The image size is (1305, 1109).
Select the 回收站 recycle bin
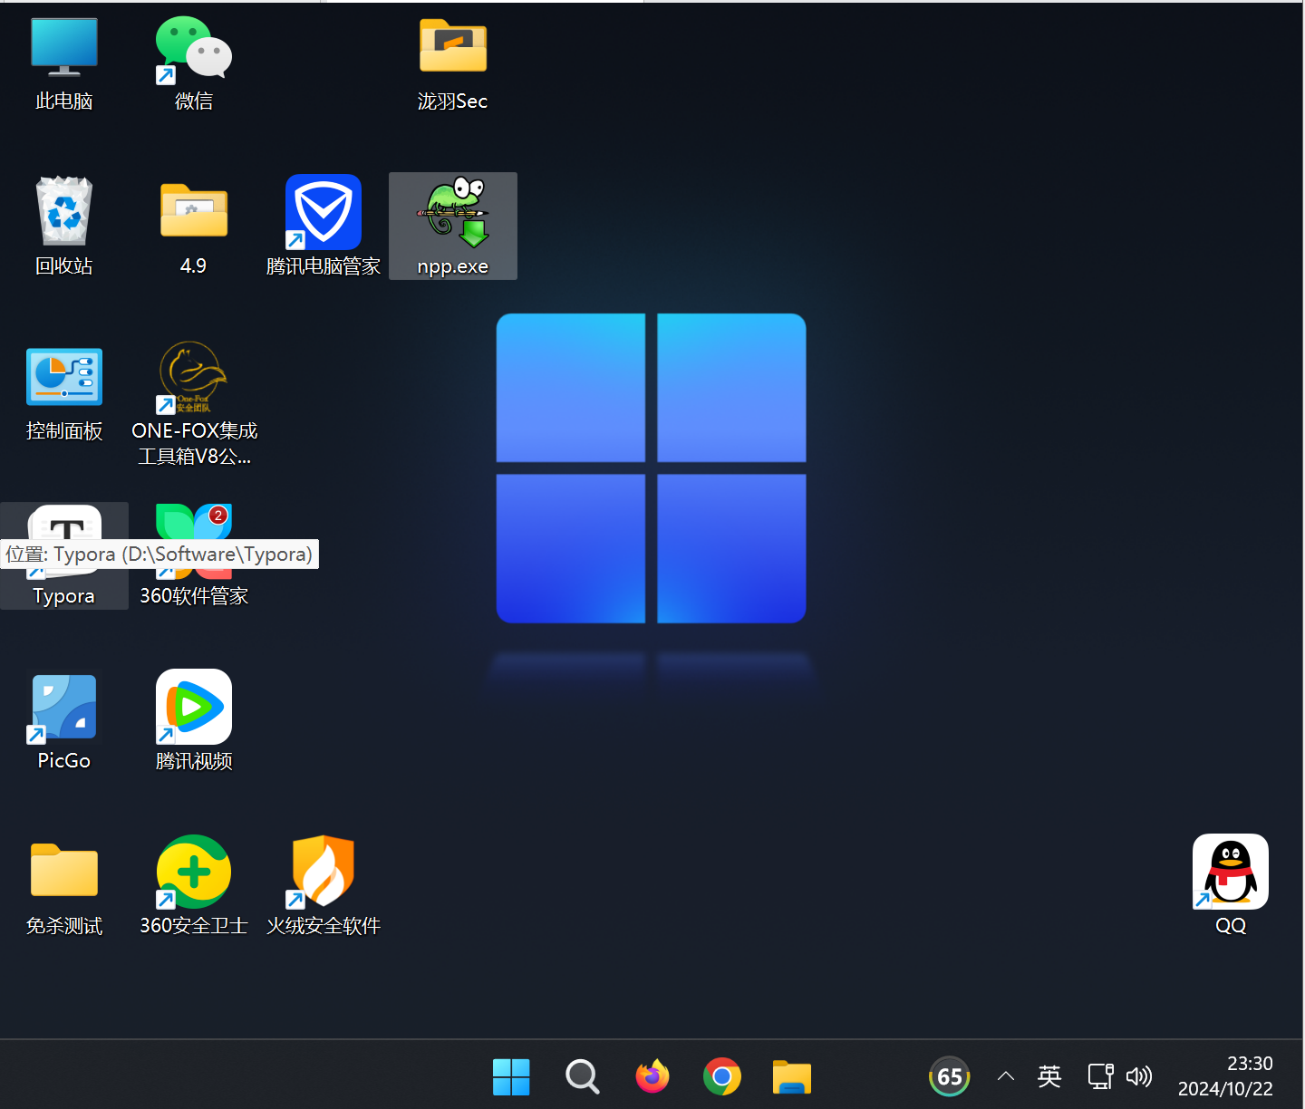[63, 212]
